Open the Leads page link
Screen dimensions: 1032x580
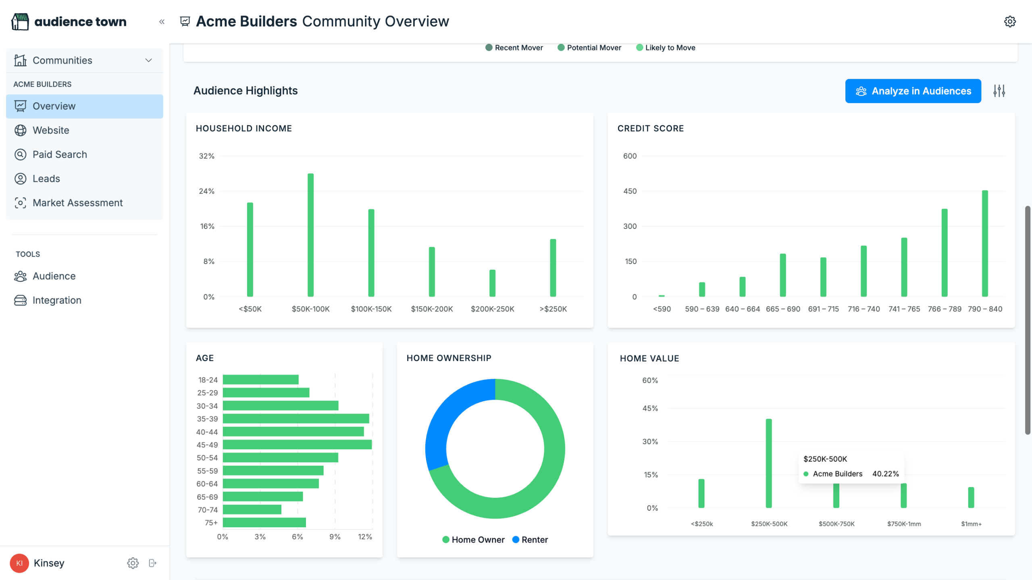point(46,179)
